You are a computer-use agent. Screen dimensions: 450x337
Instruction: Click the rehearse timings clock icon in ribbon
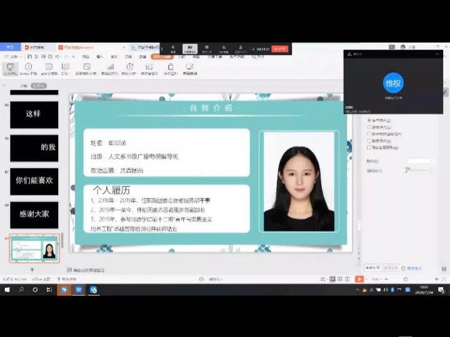[x=129, y=67]
